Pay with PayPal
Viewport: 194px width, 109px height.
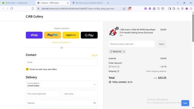[x=53, y=35]
